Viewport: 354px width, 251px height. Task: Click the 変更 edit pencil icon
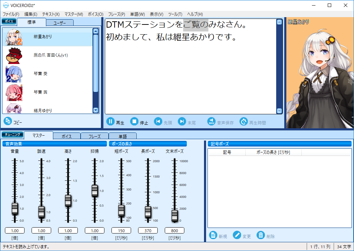[237, 235]
